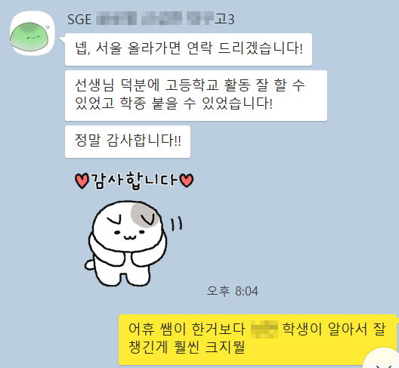399x368 pixels.
Task: Open the green slime profile avatar
Action: point(32,33)
